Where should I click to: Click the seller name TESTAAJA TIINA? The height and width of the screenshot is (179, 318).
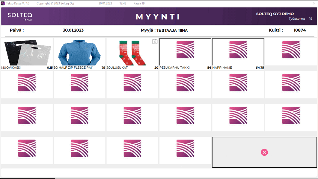click(172, 30)
